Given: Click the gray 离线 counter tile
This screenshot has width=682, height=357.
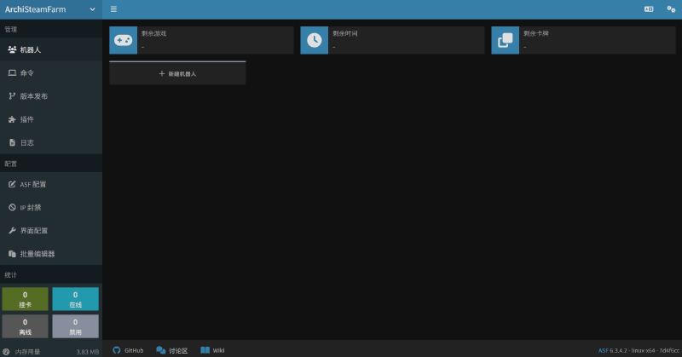Looking at the screenshot, I should point(25,326).
